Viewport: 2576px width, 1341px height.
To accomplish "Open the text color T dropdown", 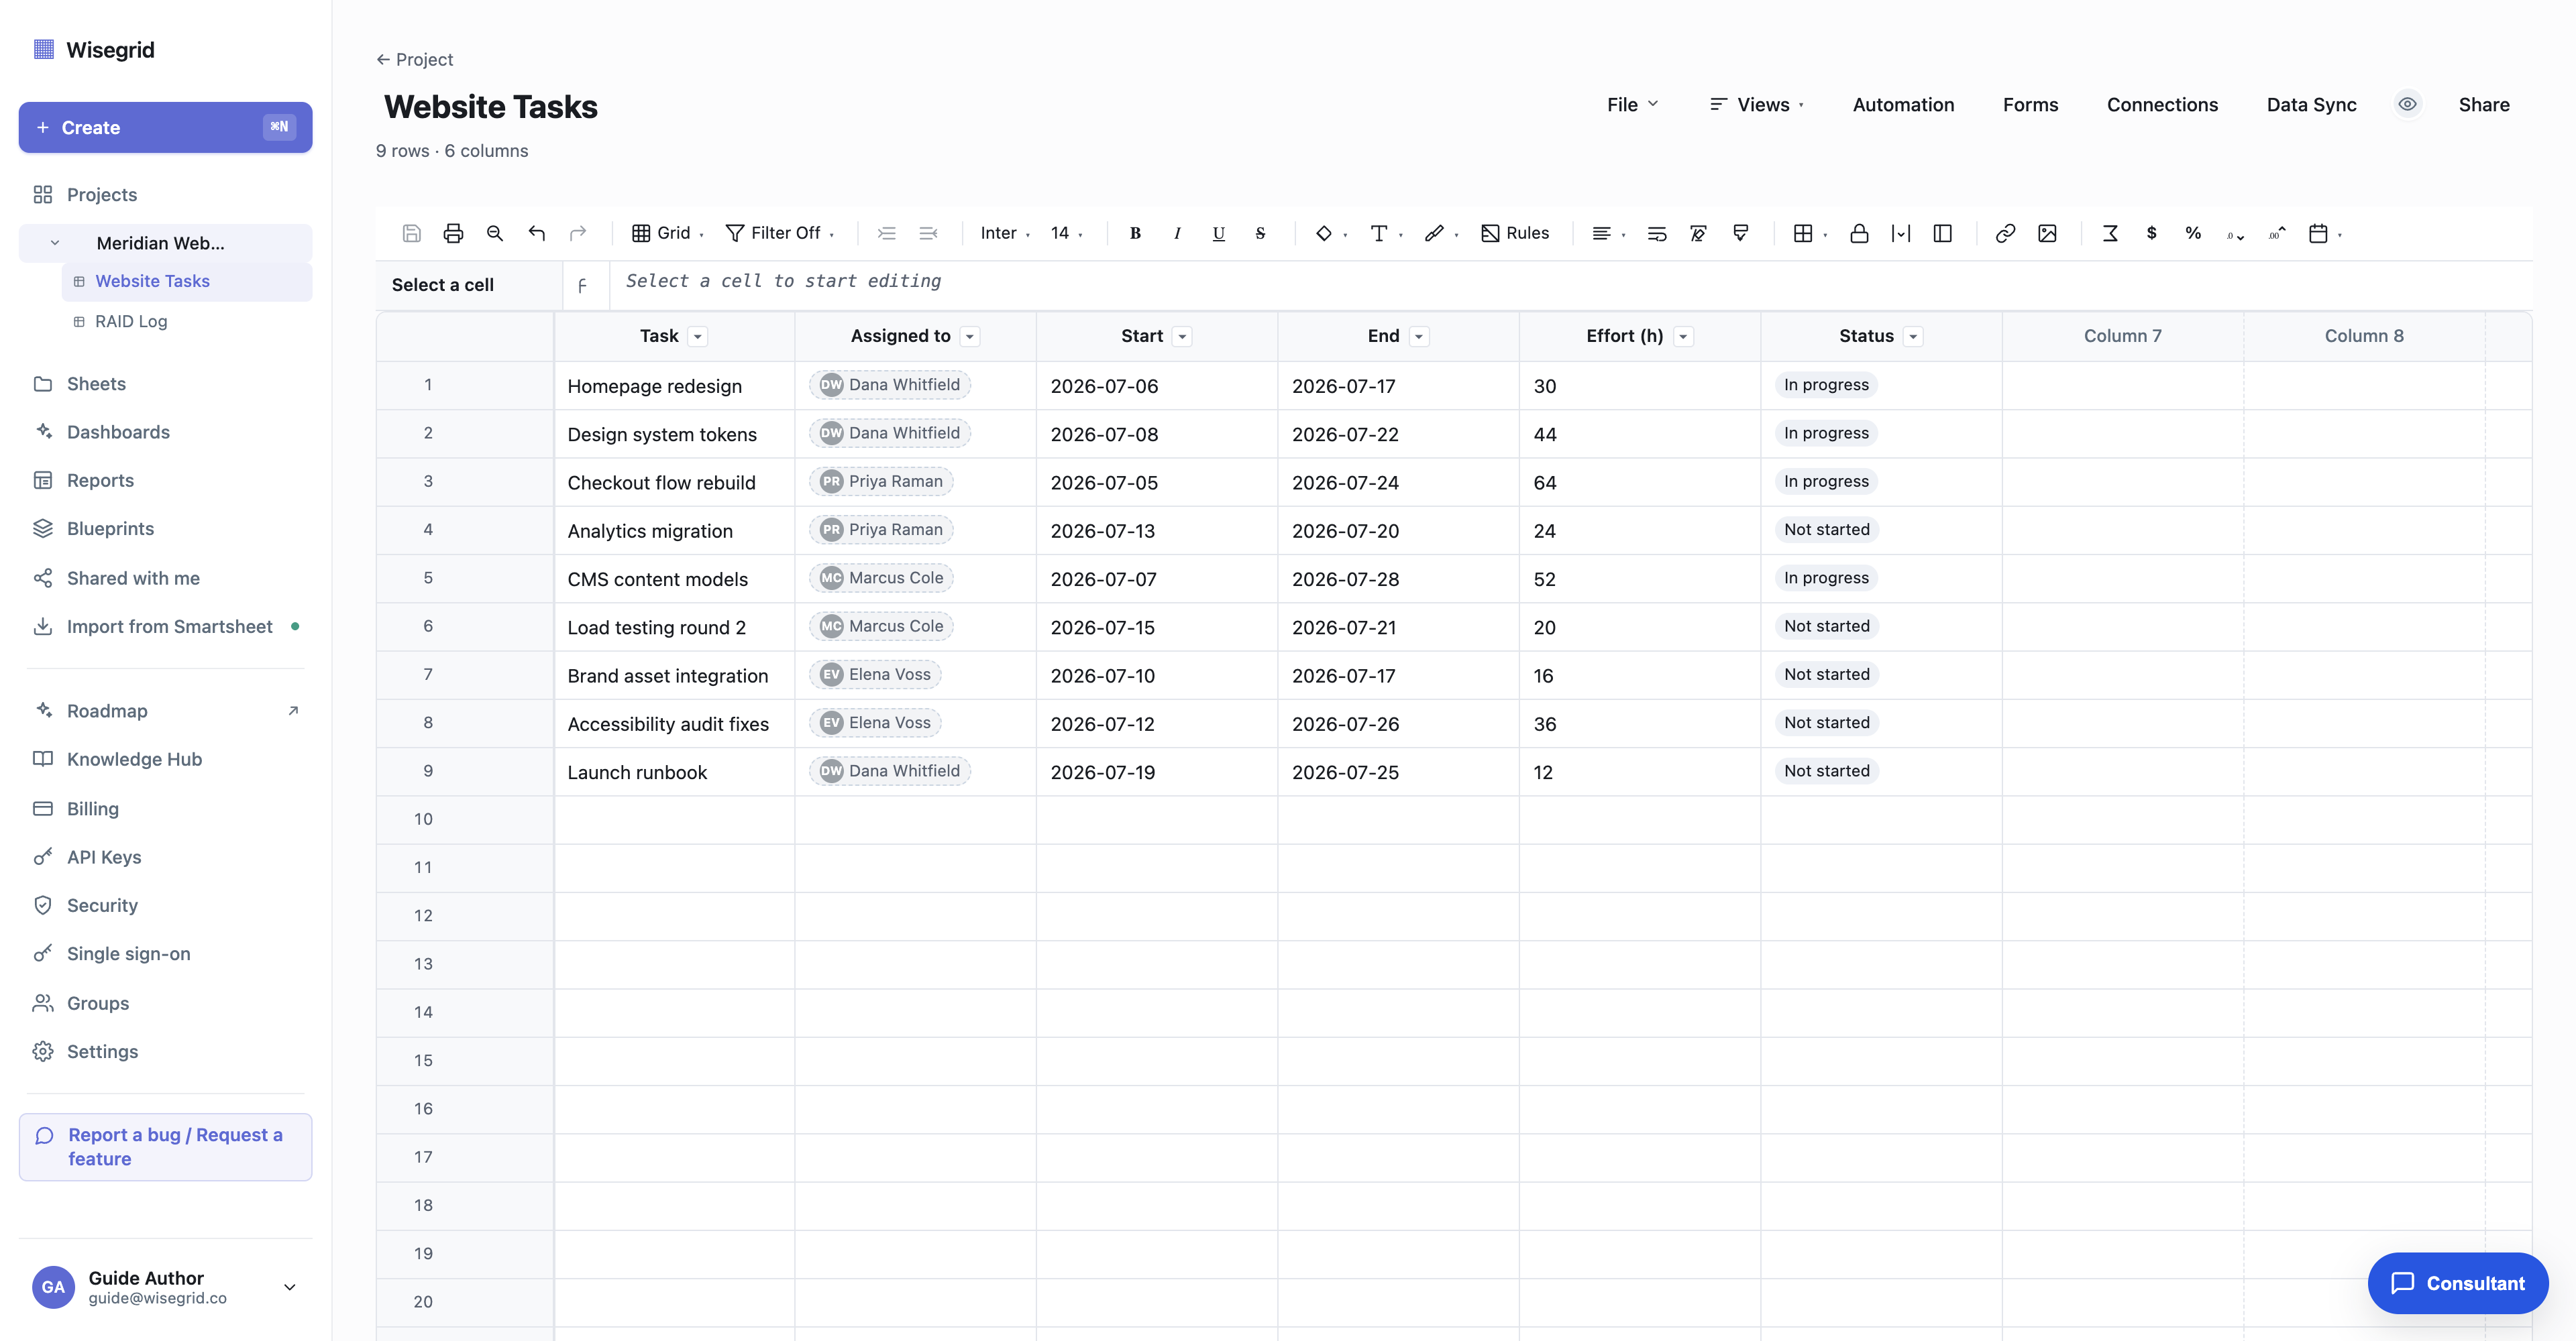I will click(1387, 233).
